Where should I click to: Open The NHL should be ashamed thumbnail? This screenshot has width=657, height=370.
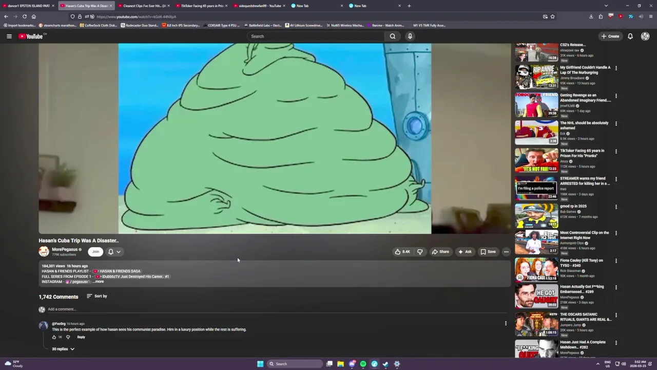(x=536, y=133)
